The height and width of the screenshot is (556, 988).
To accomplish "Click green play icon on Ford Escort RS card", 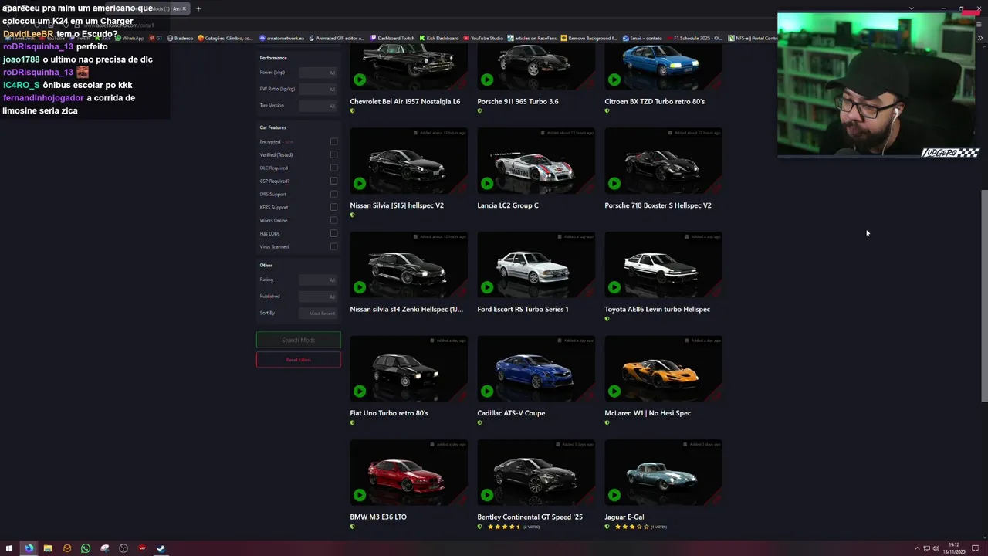I will pos(487,287).
